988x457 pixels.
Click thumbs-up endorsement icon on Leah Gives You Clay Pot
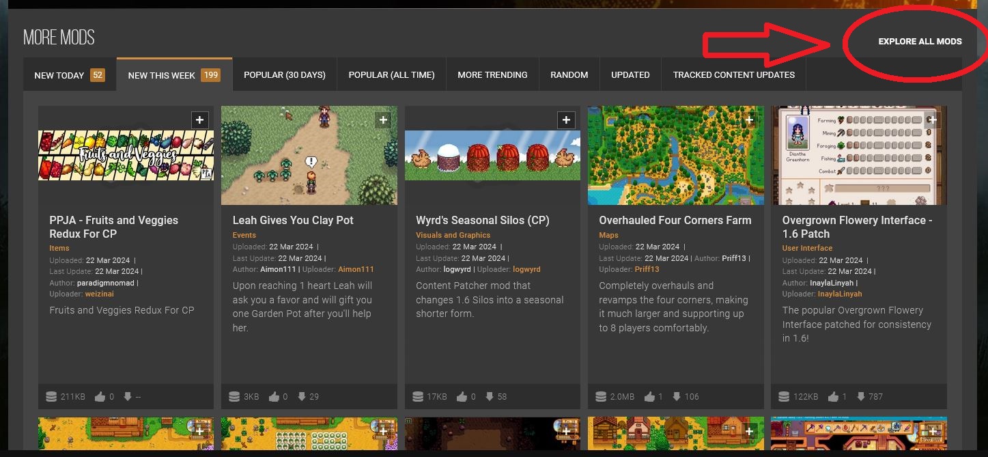274,396
